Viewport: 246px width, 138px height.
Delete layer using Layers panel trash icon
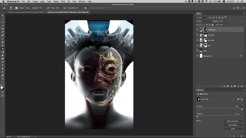242,86
